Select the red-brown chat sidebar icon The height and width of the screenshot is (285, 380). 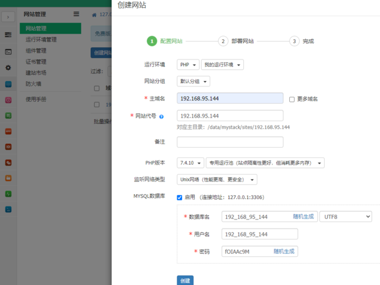point(8,162)
